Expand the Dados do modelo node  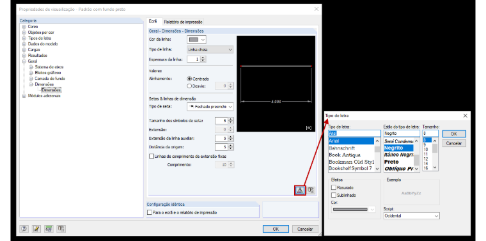pos(24,44)
